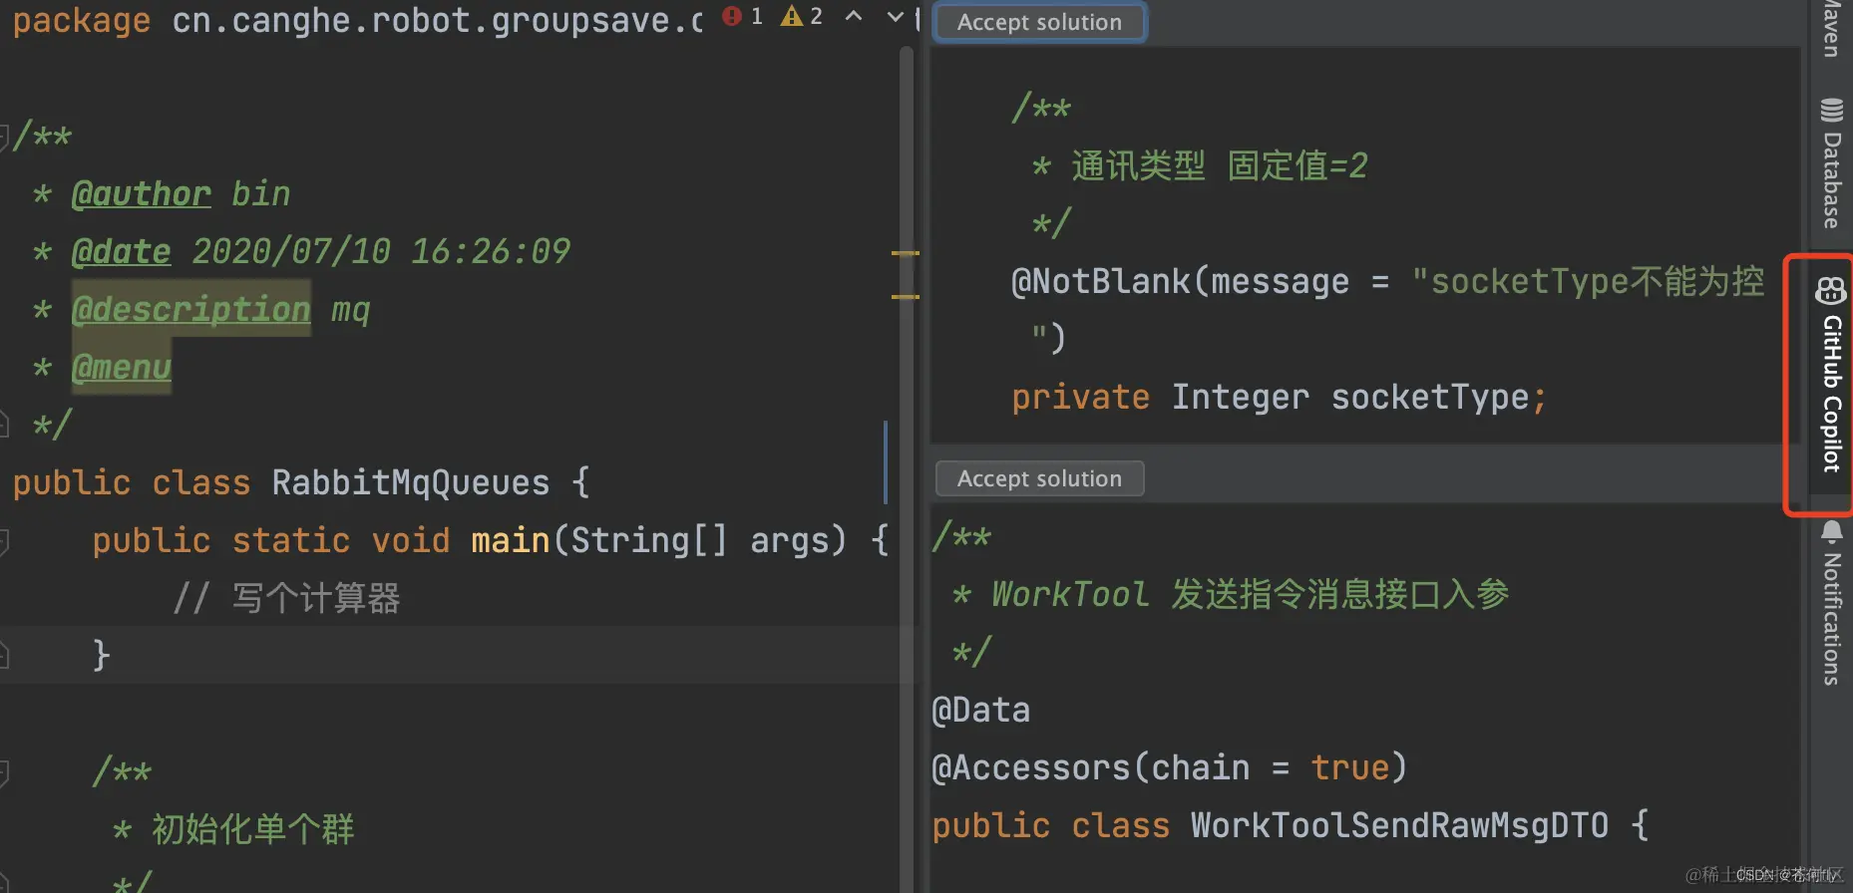The height and width of the screenshot is (893, 1853).
Task: Click the @NotBlank annotation in Copilot panel
Action: click(1100, 281)
